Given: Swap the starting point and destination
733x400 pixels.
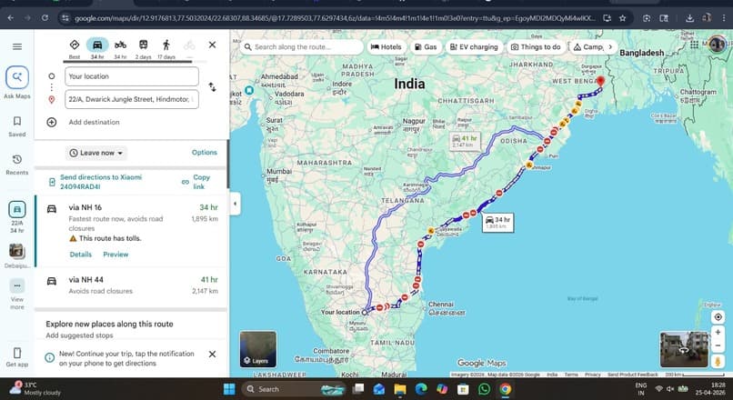Looking at the screenshot, I should 212,87.
